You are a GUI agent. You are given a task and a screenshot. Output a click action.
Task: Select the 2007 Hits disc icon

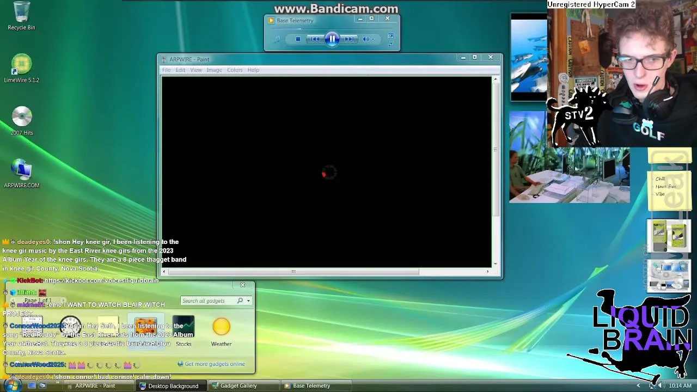[x=22, y=120]
